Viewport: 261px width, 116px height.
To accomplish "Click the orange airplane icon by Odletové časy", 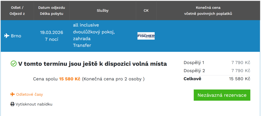I will [12, 94].
